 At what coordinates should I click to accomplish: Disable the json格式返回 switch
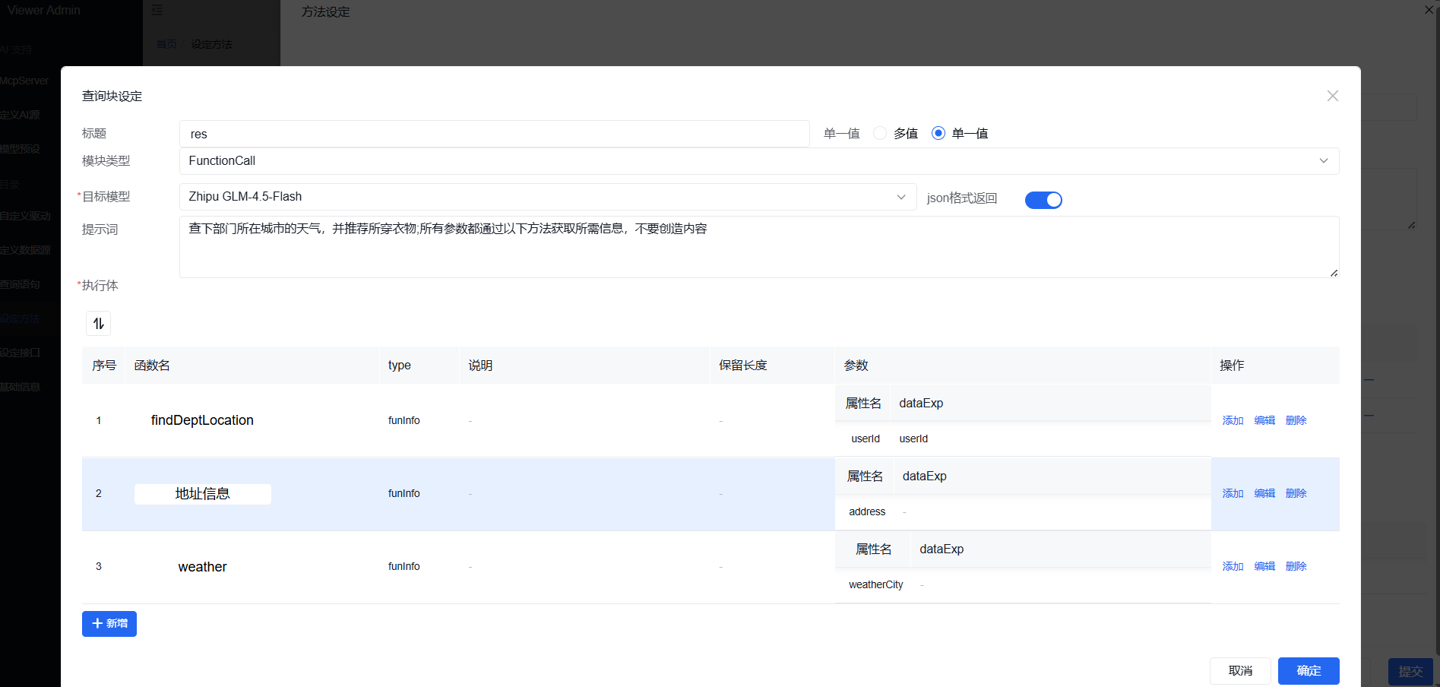(x=1043, y=199)
